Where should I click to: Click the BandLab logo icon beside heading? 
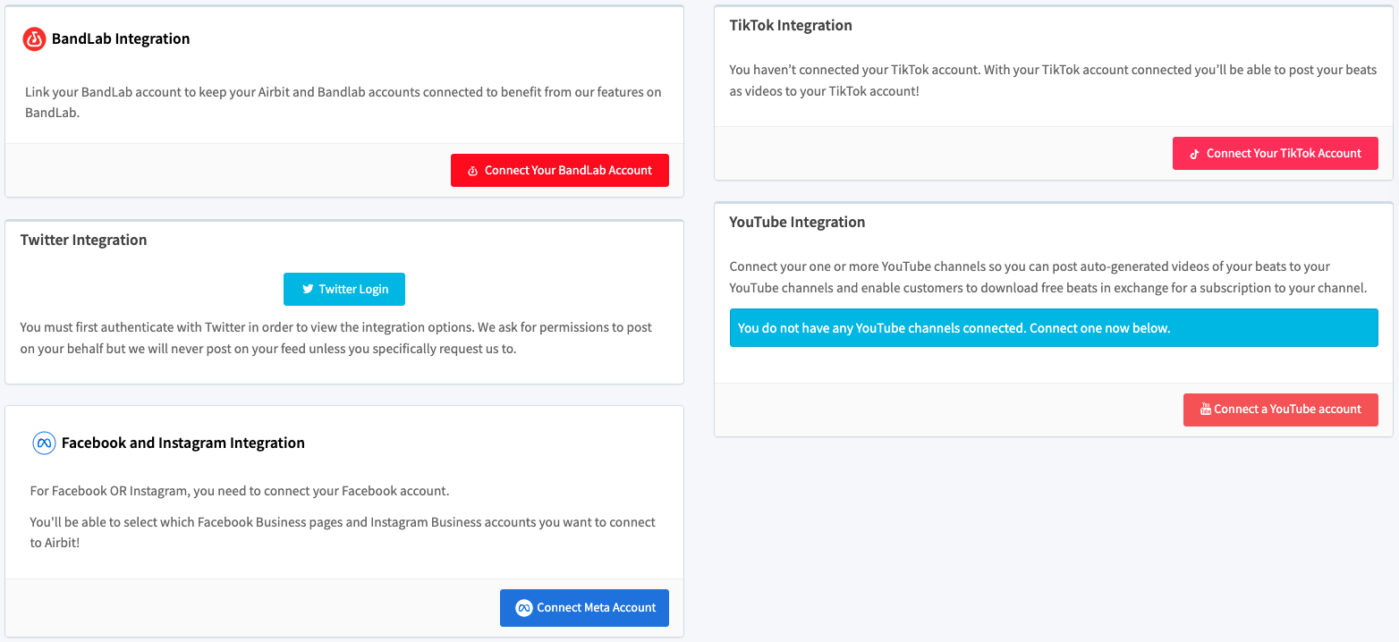34,39
